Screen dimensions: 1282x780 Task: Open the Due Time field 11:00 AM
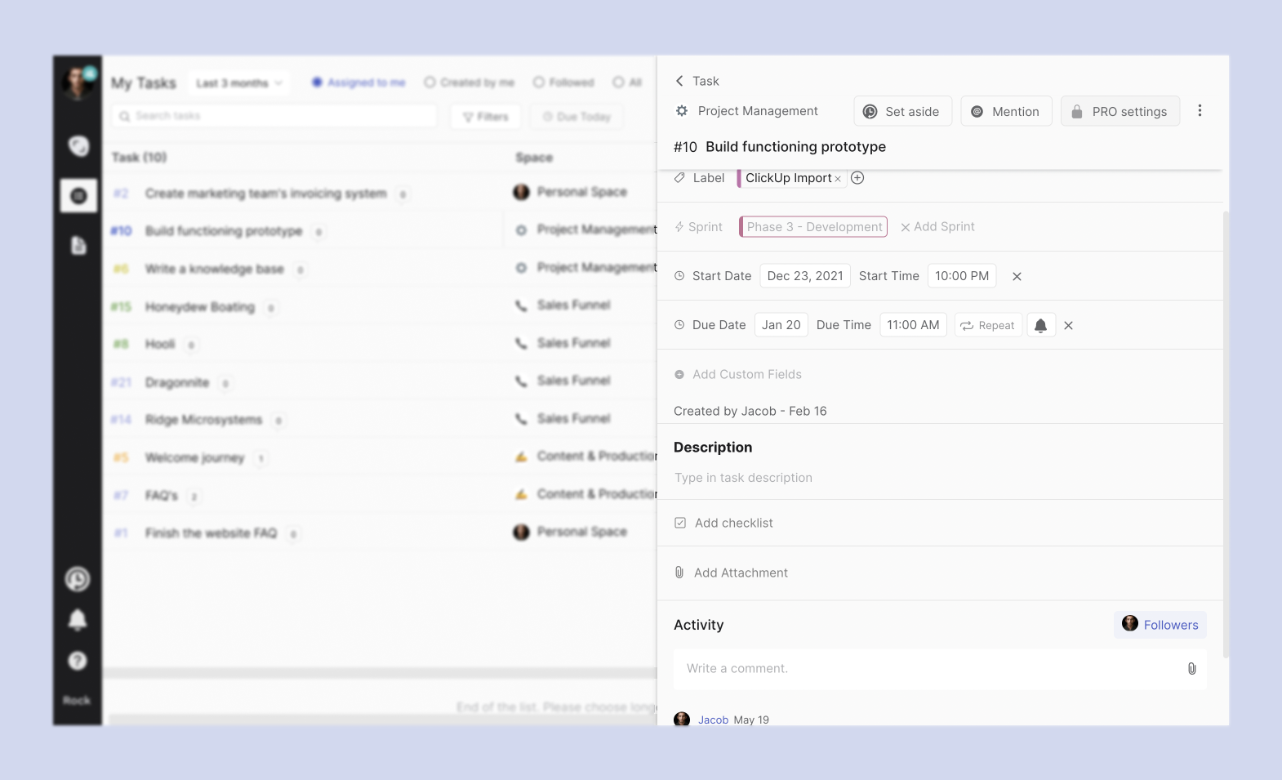click(913, 325)
